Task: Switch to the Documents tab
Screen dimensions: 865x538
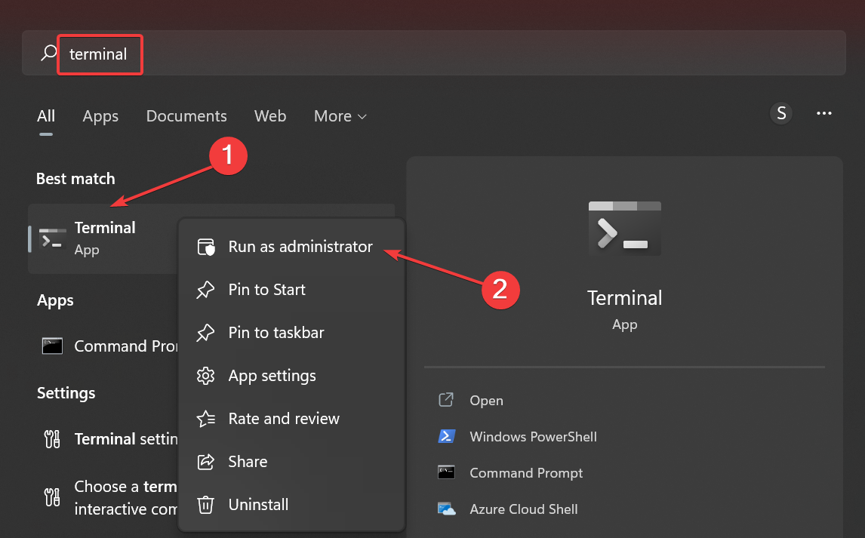Action: pos(186,116)
